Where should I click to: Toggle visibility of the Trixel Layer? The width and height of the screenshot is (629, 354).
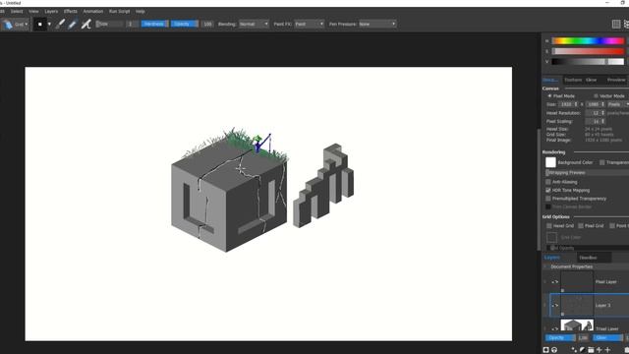coord(555,328)
